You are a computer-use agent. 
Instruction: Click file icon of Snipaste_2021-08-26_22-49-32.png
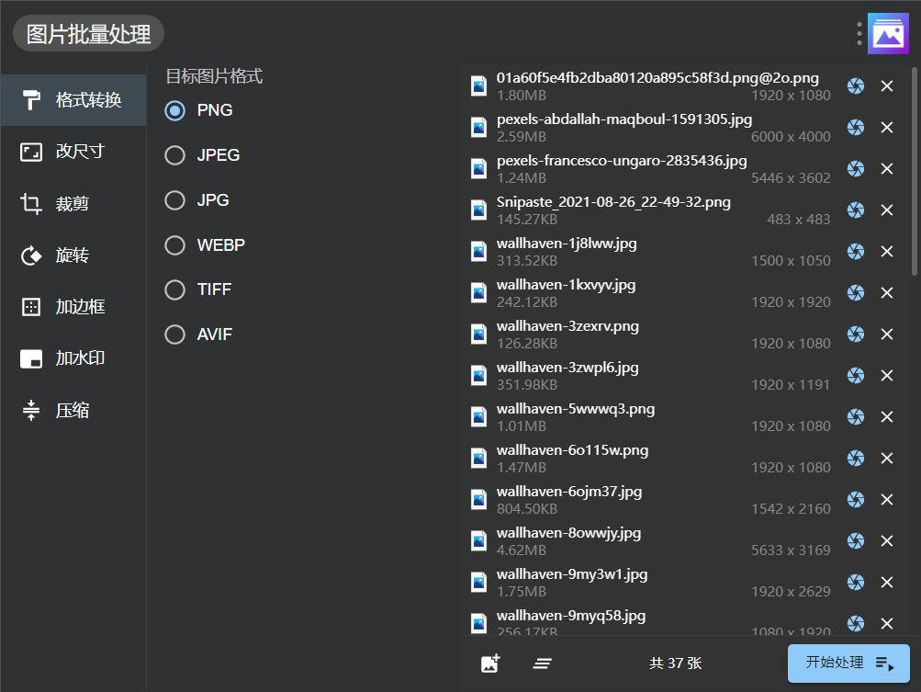[478, 210]
